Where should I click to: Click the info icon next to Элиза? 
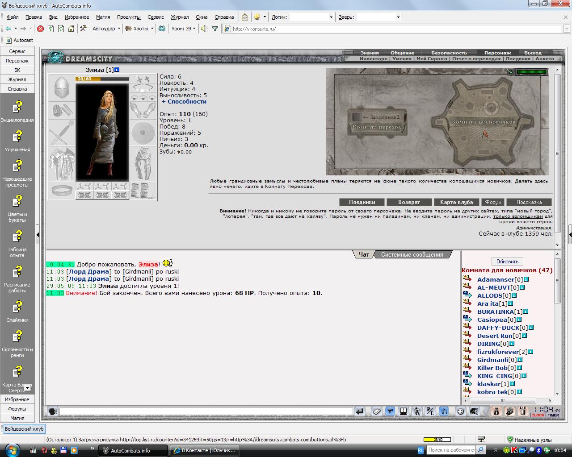coord(117,70)
